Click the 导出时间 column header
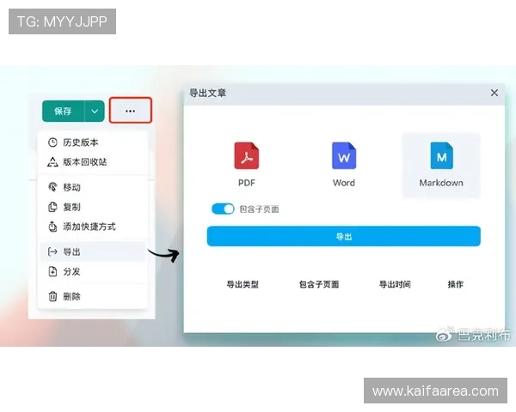Image resolution: width=516 pixels, height=412 pixels. (395, 284)
